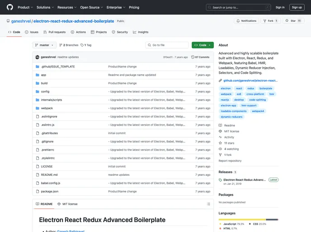Click the Tag icon beside 1 Tag
This screenshot has width=311, height=232.
(x=82, y=45)
